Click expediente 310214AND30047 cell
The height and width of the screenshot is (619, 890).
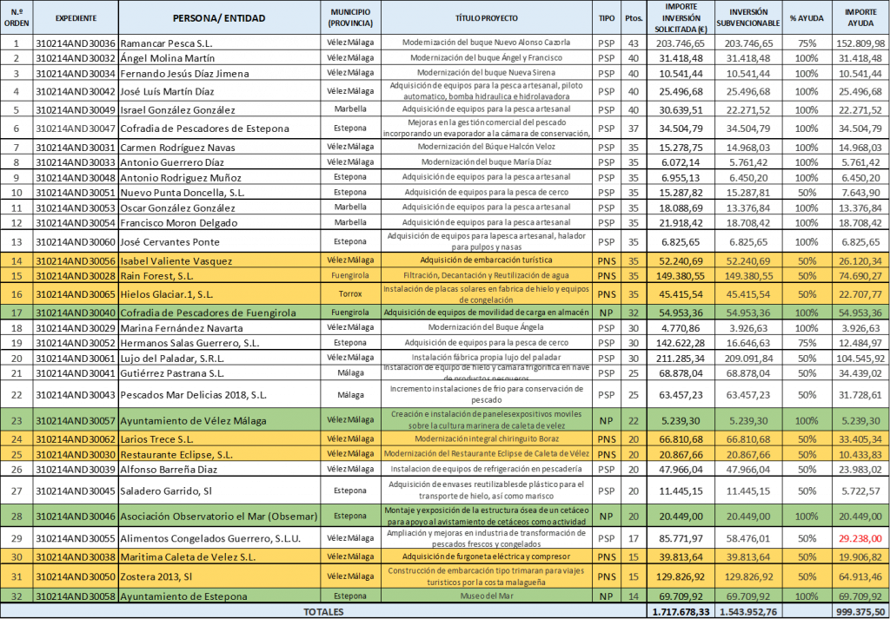(x=76, y=128)
